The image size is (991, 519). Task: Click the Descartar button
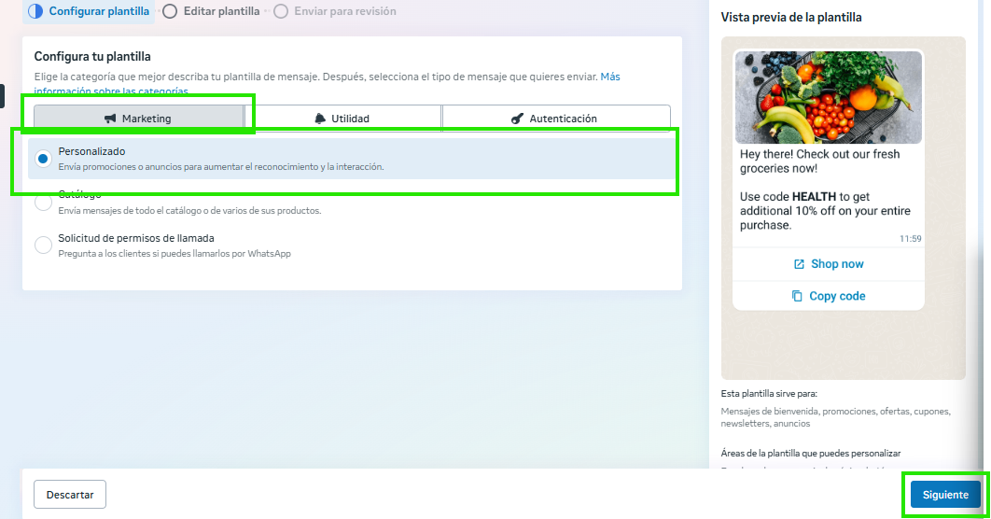pos(70,495)
